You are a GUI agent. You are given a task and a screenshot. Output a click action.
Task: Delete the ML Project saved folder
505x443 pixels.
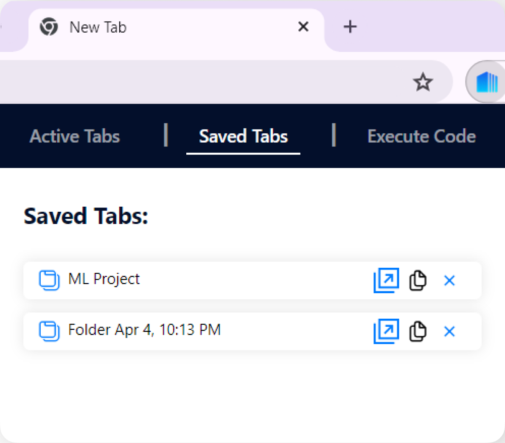pyautogui.click(x=449, y=280)
